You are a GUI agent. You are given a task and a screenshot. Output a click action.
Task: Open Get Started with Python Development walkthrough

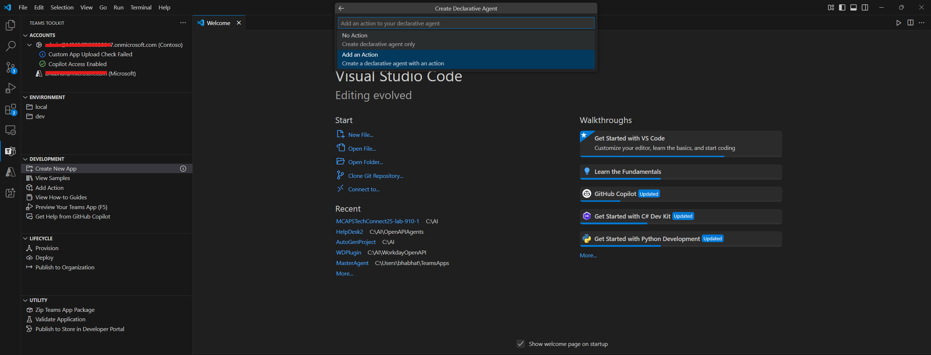click(x=681, y=239)
